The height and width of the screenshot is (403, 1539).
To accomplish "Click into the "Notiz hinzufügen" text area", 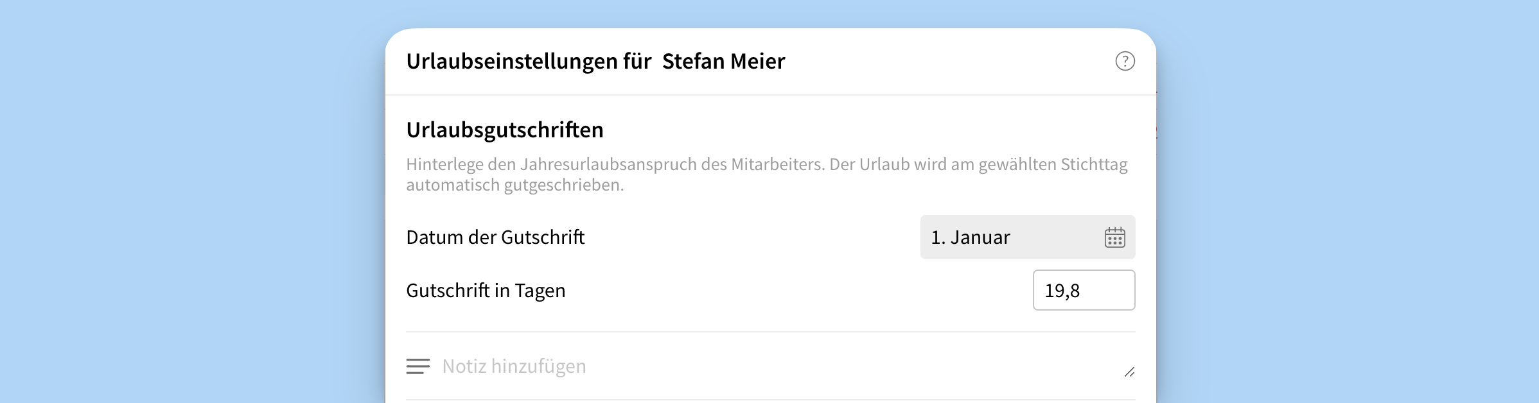I will click(771, 366).
